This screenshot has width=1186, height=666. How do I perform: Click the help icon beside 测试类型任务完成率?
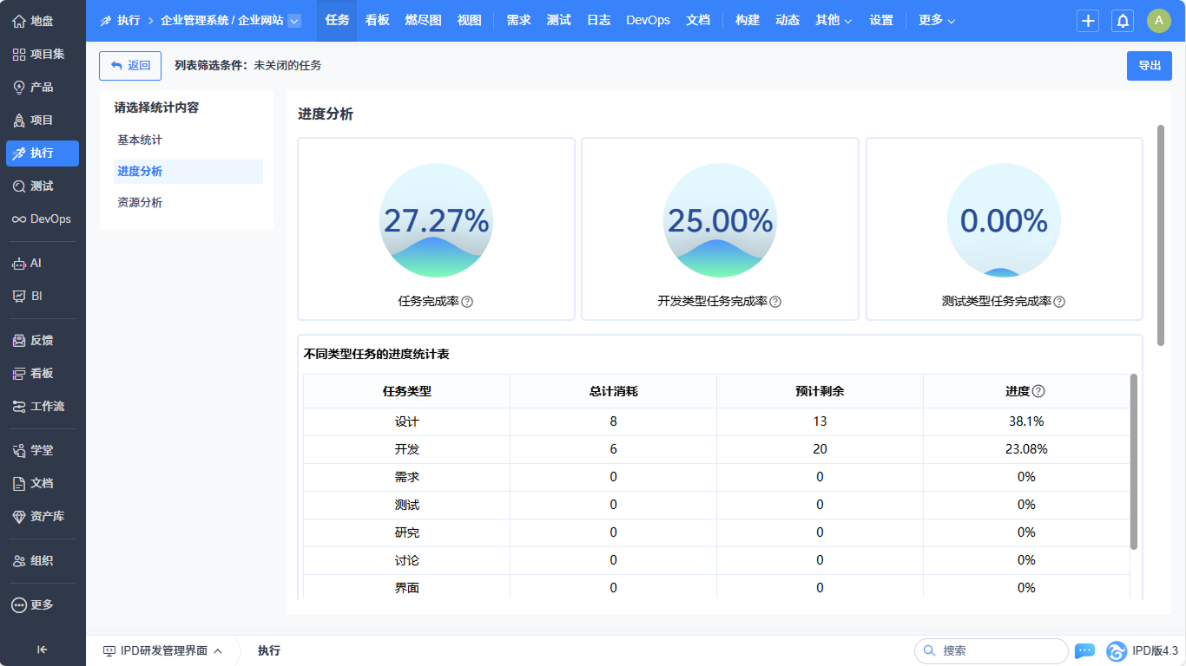(1059, 302)
